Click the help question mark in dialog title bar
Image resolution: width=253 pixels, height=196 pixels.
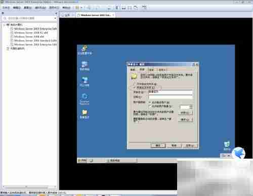pyautogui.click(x=193, y=64)
